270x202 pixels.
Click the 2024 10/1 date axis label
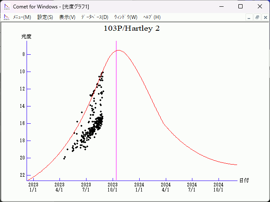click(x=219, y=187)
